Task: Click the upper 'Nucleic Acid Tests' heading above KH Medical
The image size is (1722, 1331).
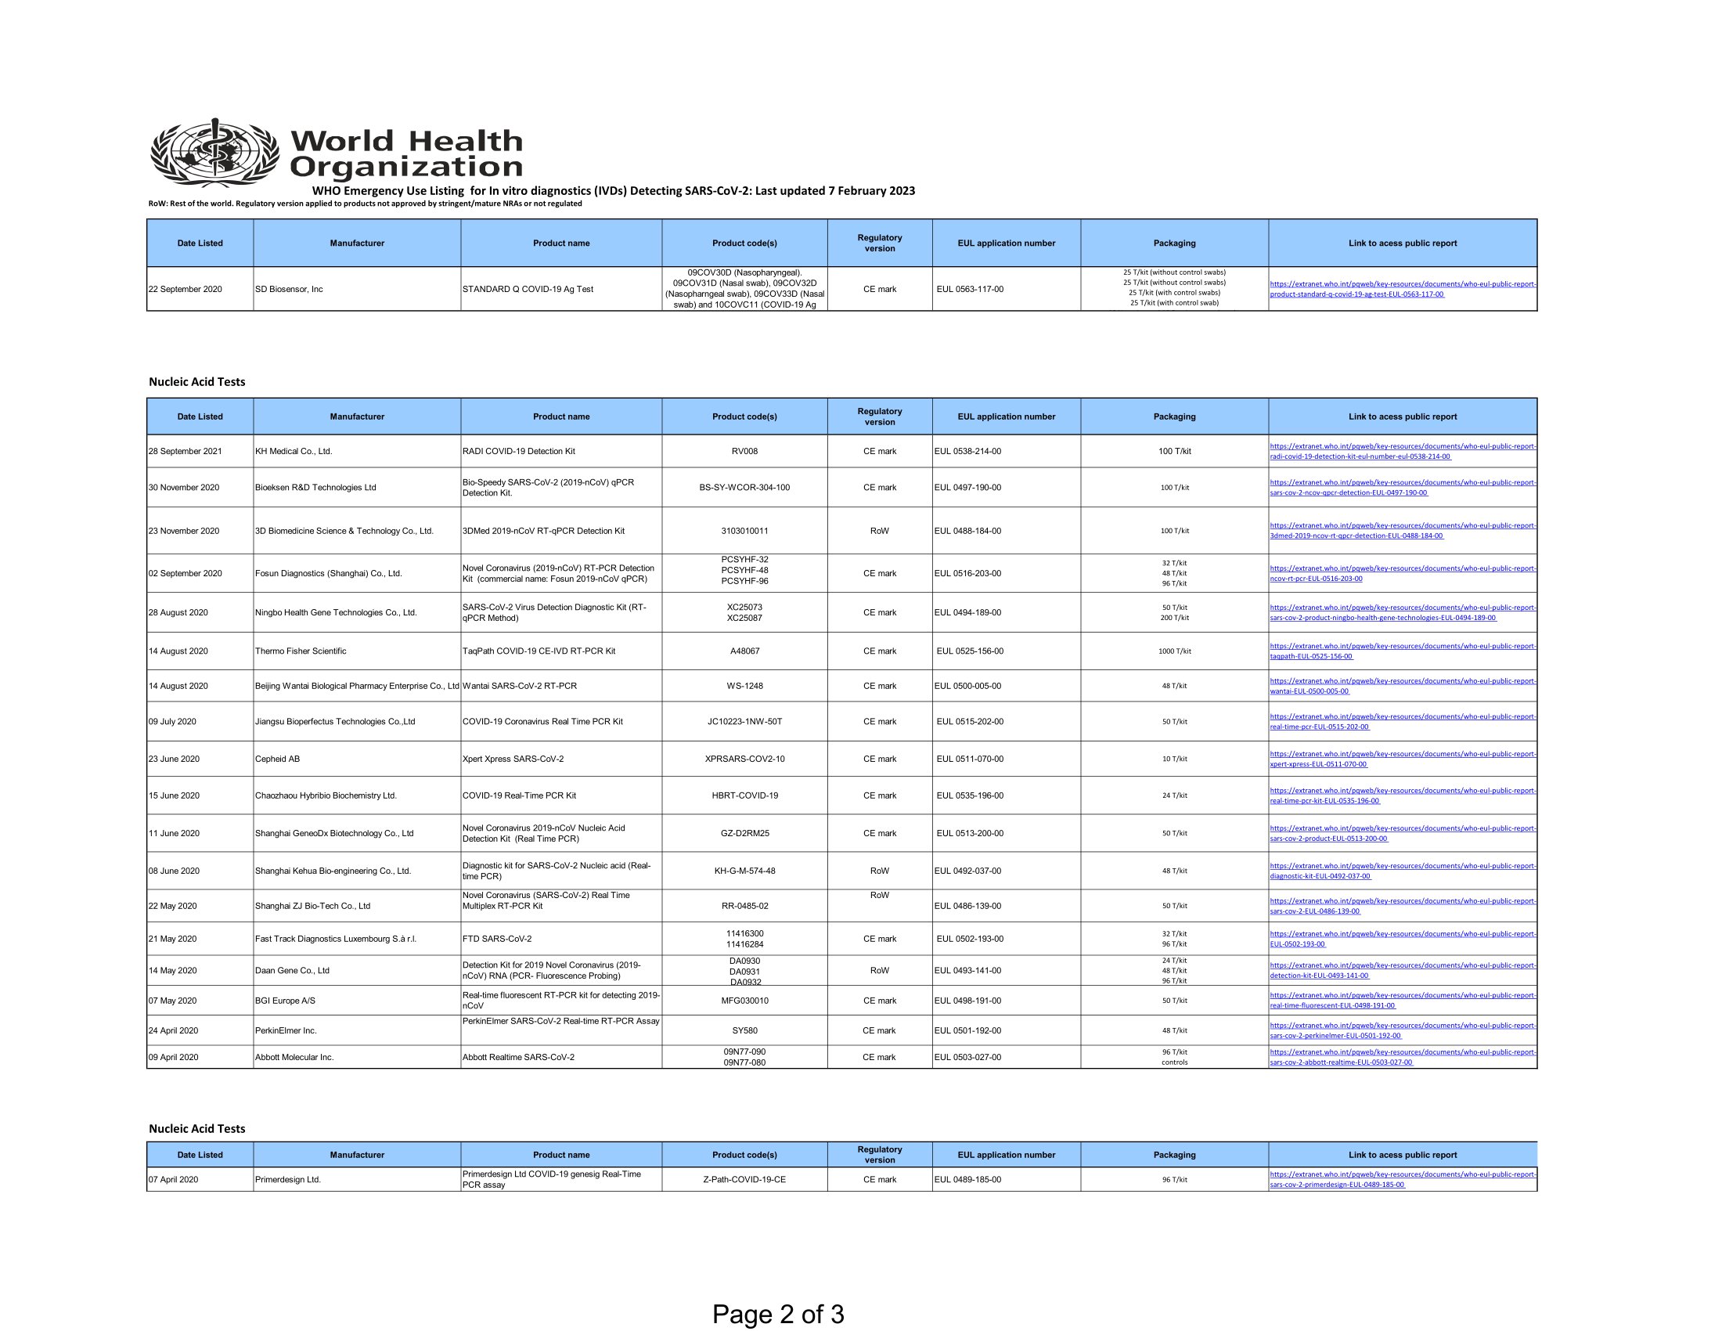Action: [x=197, y=381]
